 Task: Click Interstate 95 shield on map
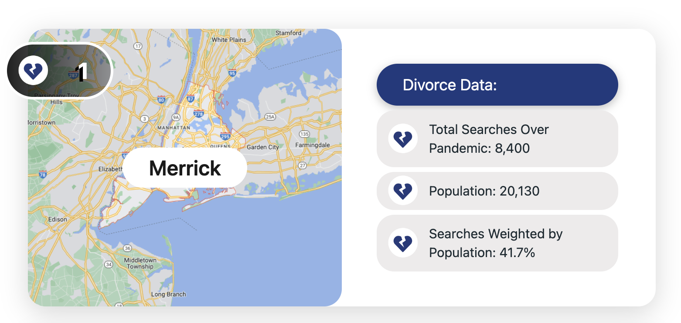[232, 73]
